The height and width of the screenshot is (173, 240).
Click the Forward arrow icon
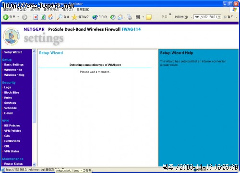point(24,17)
